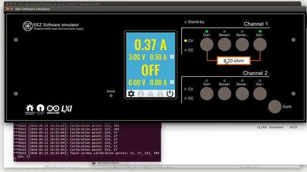Open the settings gear on the PSU display

click(131, 94)
